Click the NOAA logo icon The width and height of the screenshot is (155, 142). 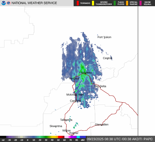click(x=3, y=3)
